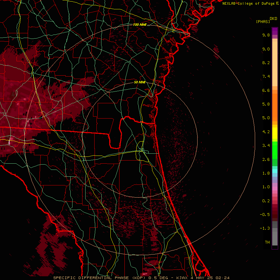Click the -0.5 color scale value
280x280 pixels.
tap(265, 215)
